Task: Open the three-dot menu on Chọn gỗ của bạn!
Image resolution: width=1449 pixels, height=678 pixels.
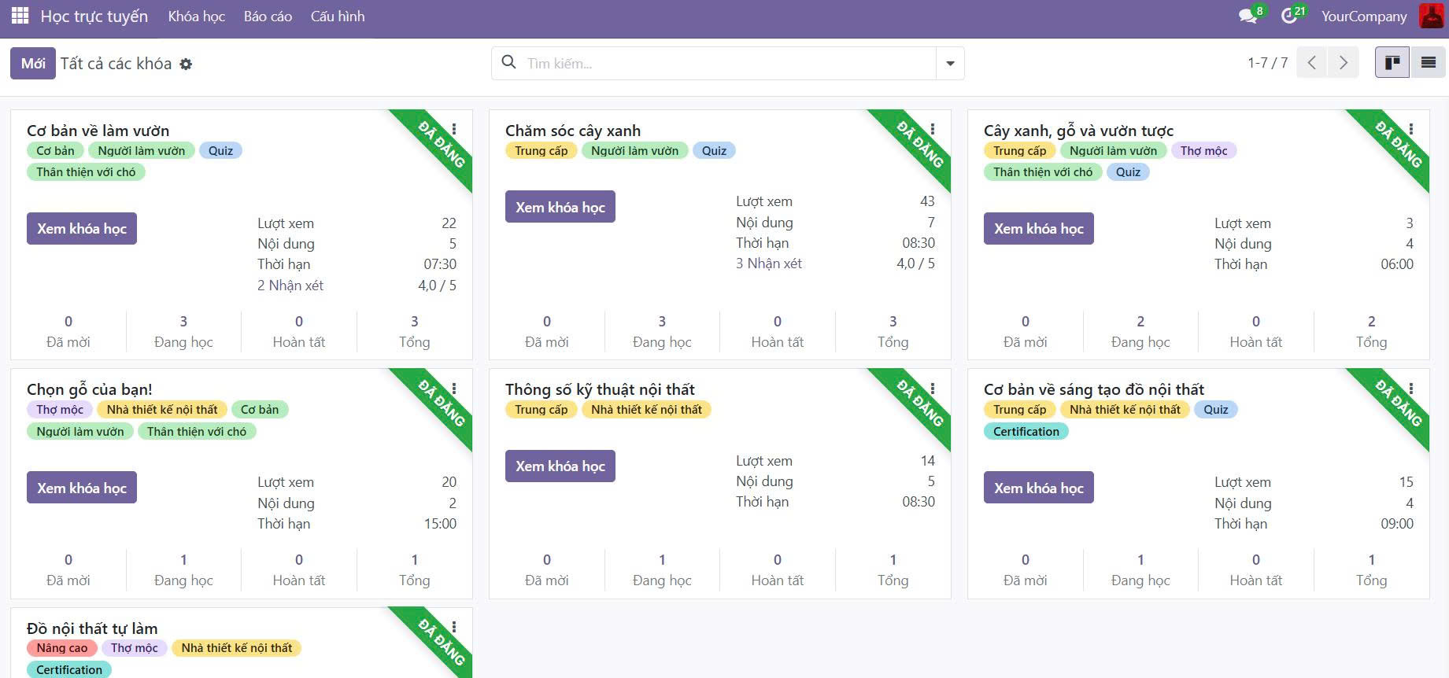Action: [x=454, y=389]
